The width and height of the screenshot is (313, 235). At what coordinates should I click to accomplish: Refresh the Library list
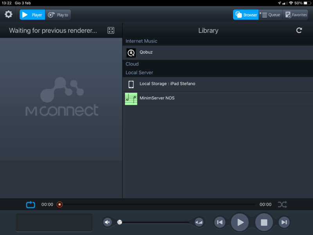299,30
